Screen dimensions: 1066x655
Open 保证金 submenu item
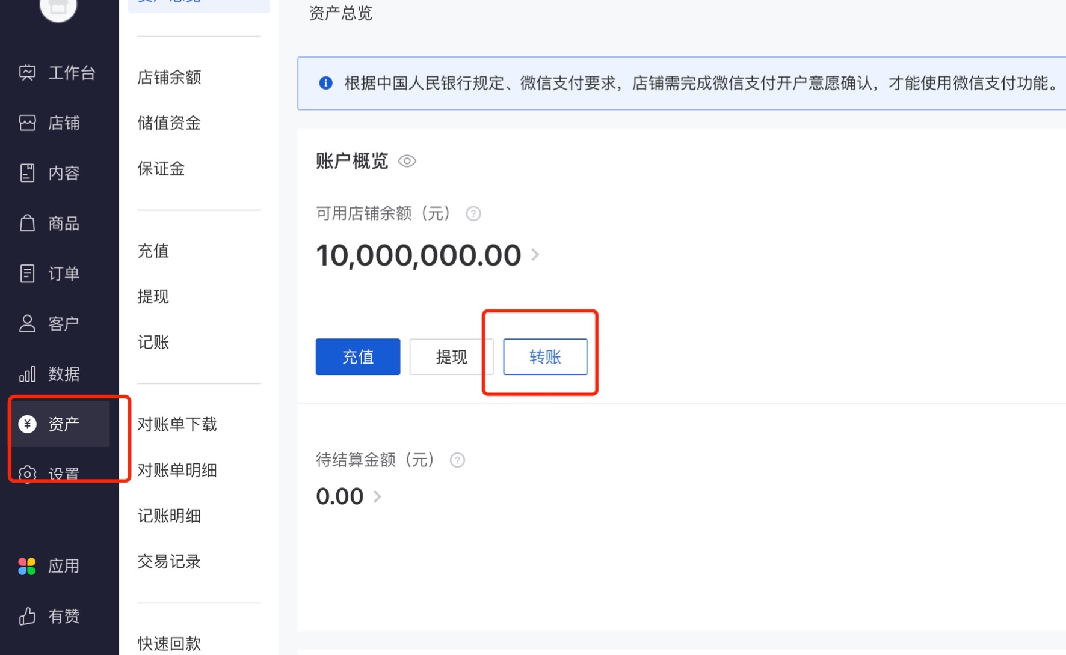161,168
